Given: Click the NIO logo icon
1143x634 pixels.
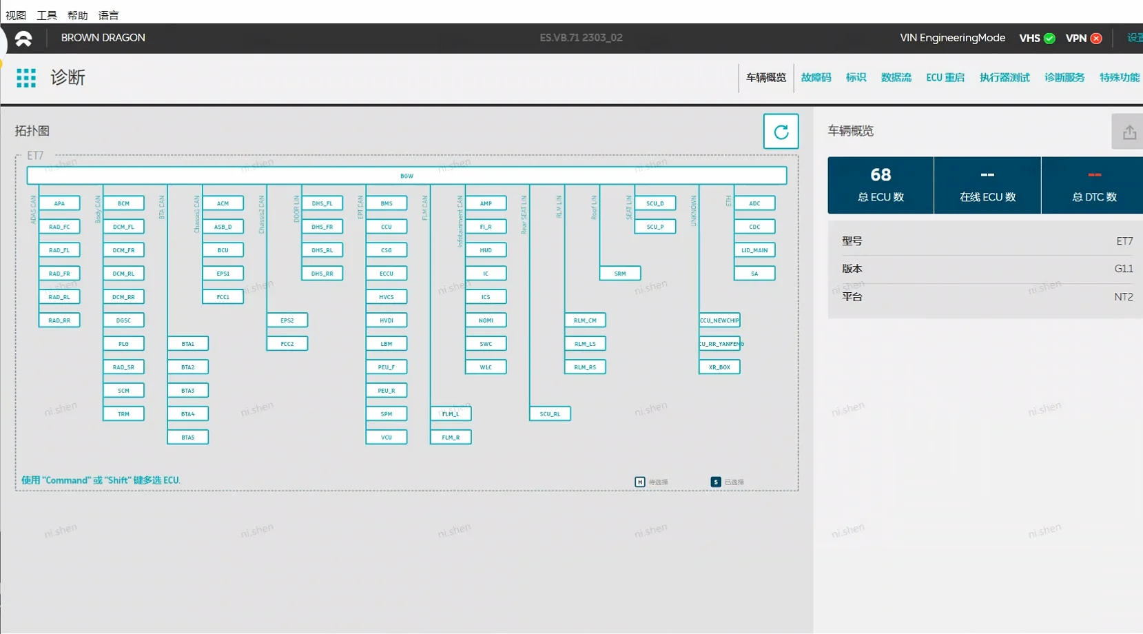Looking at the screenshot, I should coord(23,39).
